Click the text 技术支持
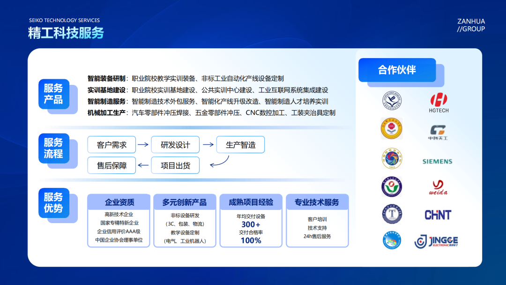The height and width of the screenshot is (285, 506). pyautogui.click(x=317, y=228)
